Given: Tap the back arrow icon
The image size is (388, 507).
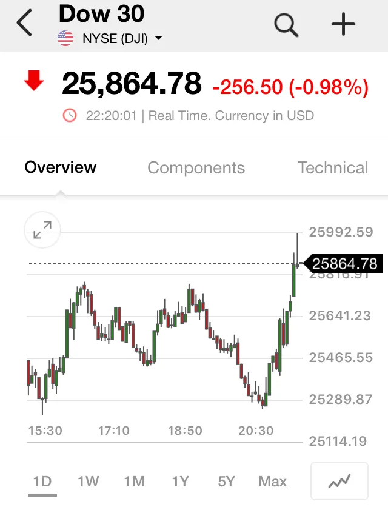Looking at the screenshot, I should tap(24, 22).
